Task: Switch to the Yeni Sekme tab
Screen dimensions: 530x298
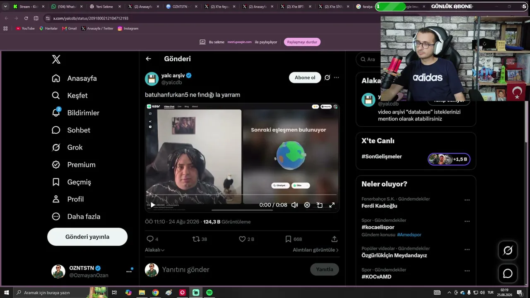Action: coord(104,7)
